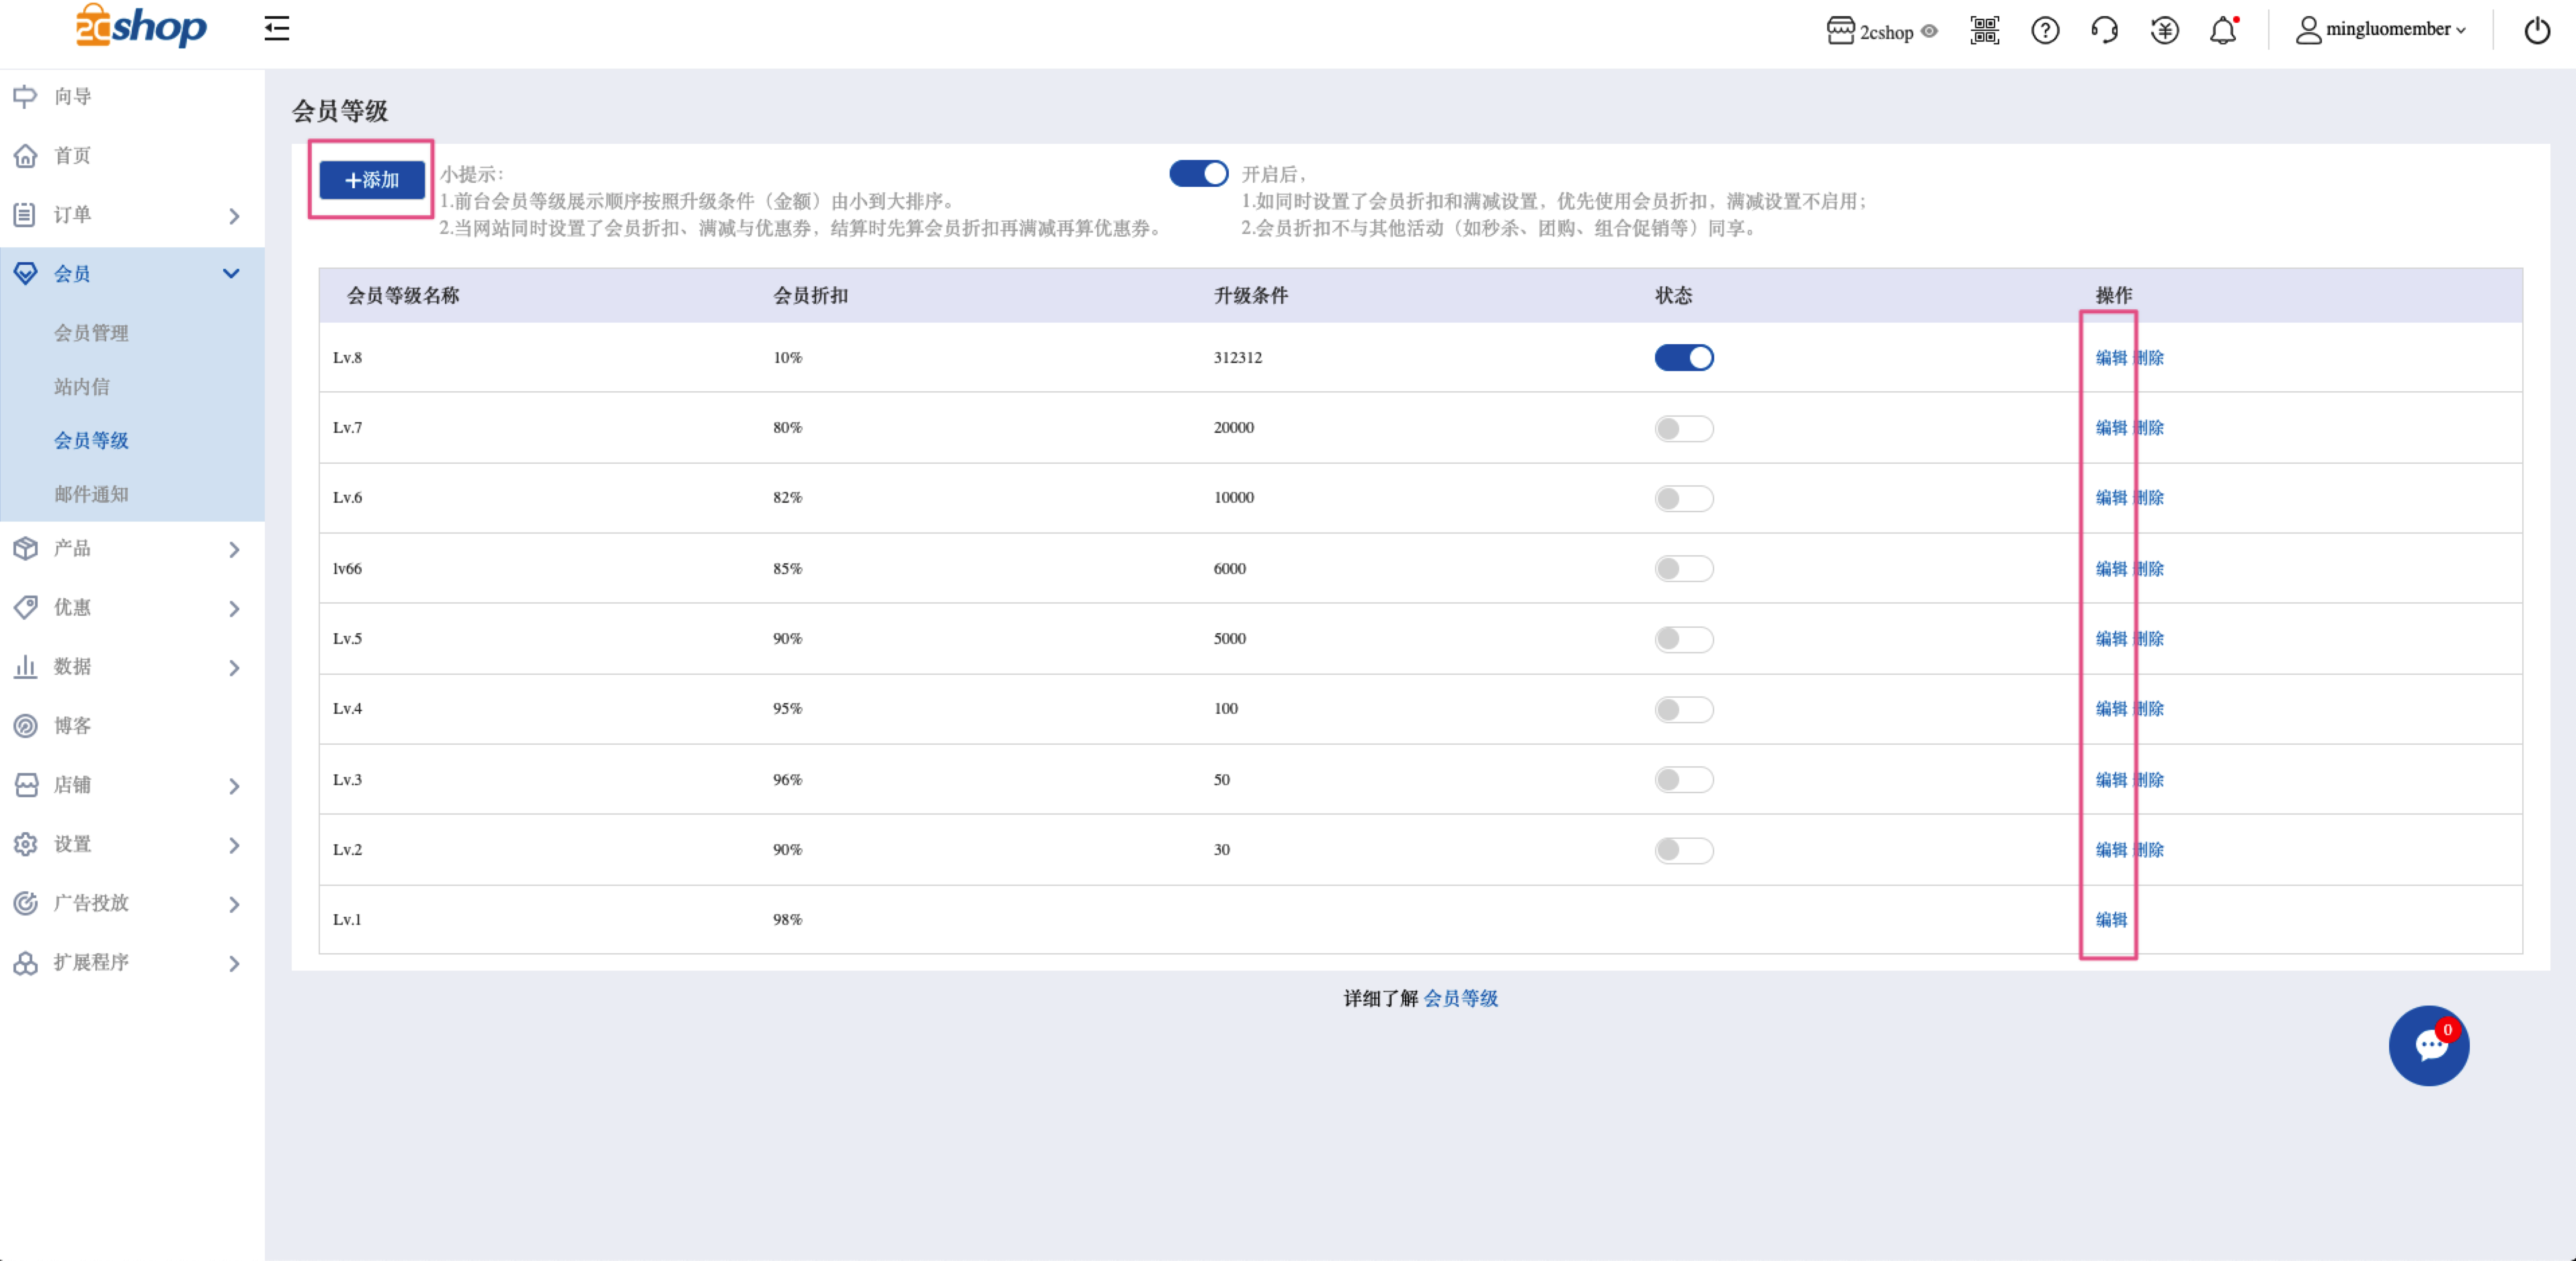The image size is (2576, 1261).
Task: Expand the 产品 menu chevron
Action: (234, 550)
